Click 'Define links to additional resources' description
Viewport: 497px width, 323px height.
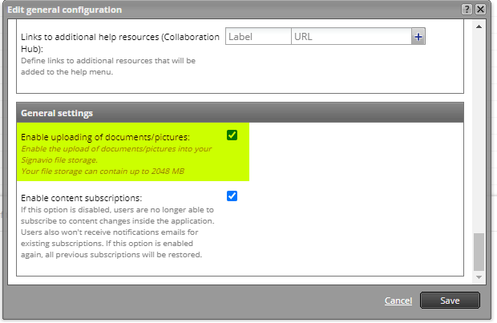pos(108,67)
